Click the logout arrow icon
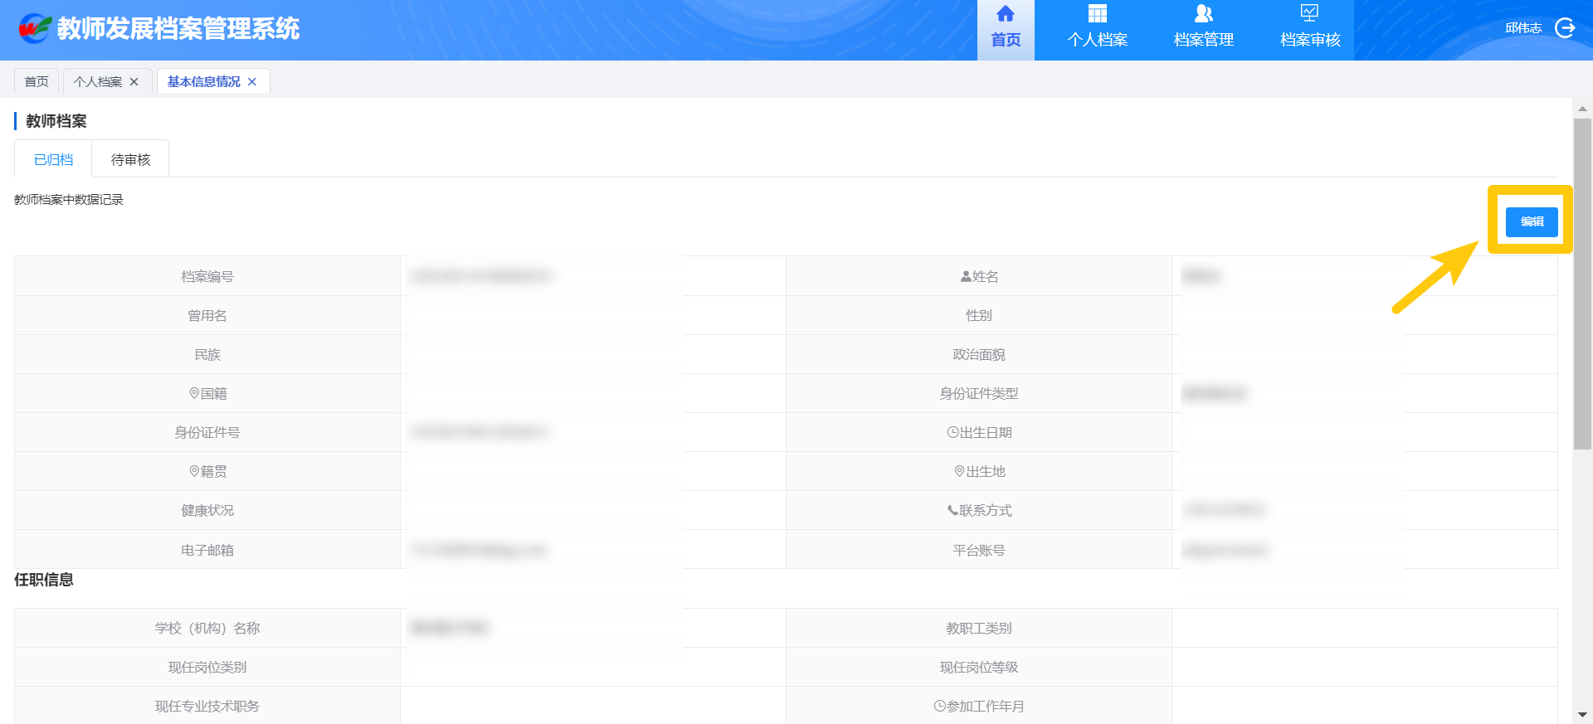 (1565, 28)
